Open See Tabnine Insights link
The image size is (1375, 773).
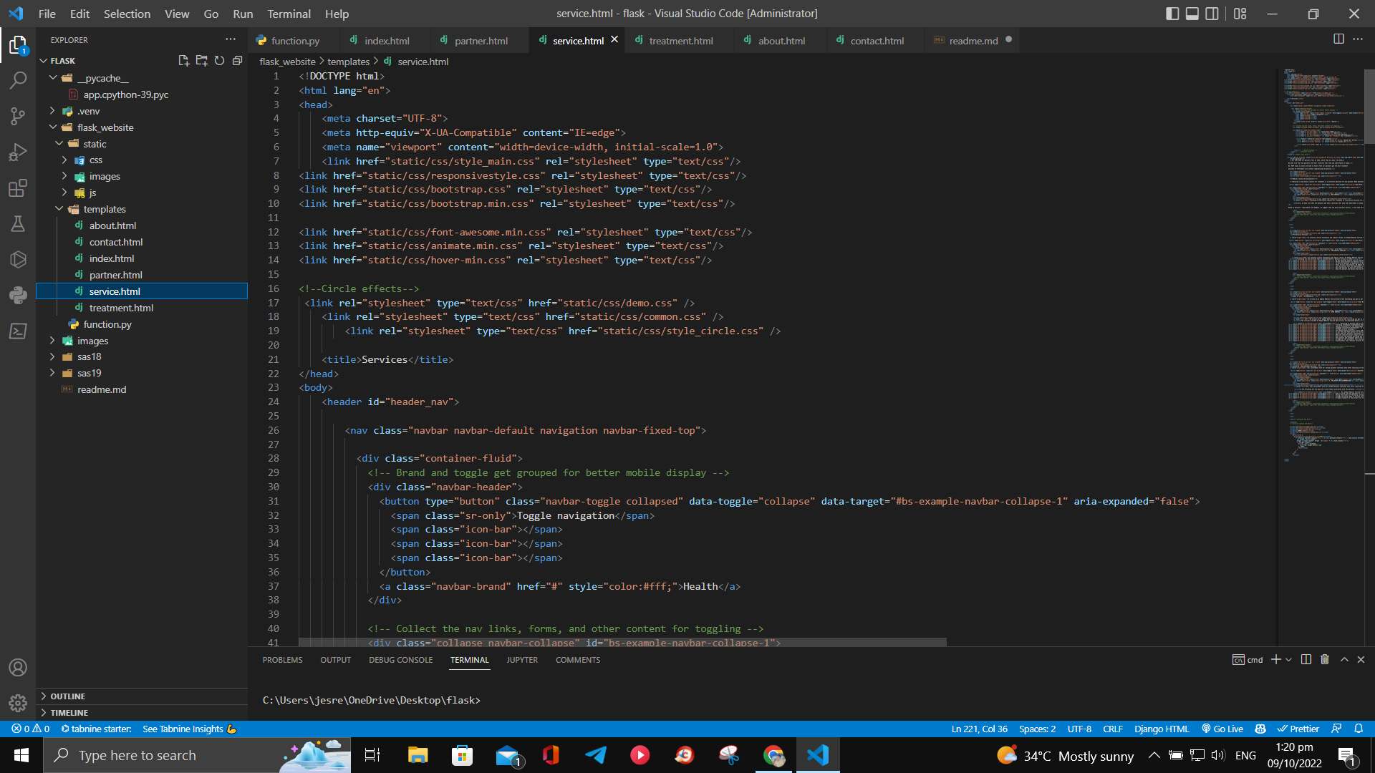[183, 729]
